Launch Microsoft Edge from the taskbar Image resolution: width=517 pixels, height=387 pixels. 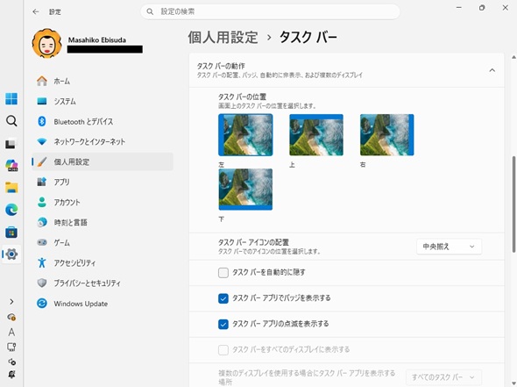(11, 210)
